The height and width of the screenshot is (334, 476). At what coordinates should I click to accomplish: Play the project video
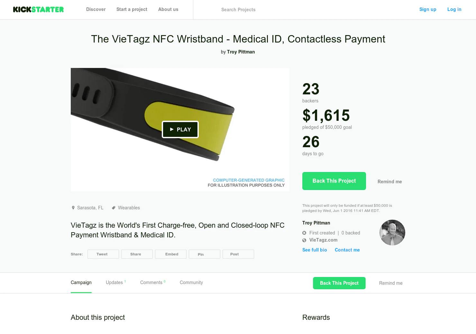(180, 129)
